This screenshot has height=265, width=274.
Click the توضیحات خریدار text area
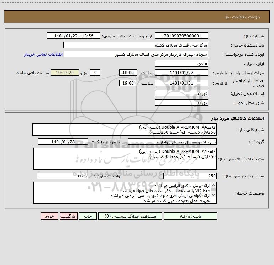click(125, 193)
